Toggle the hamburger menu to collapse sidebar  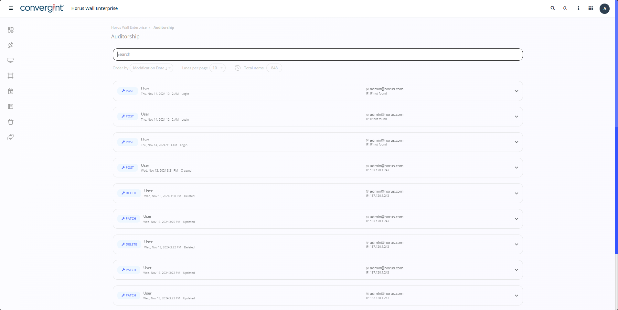(x=11, y=8)
